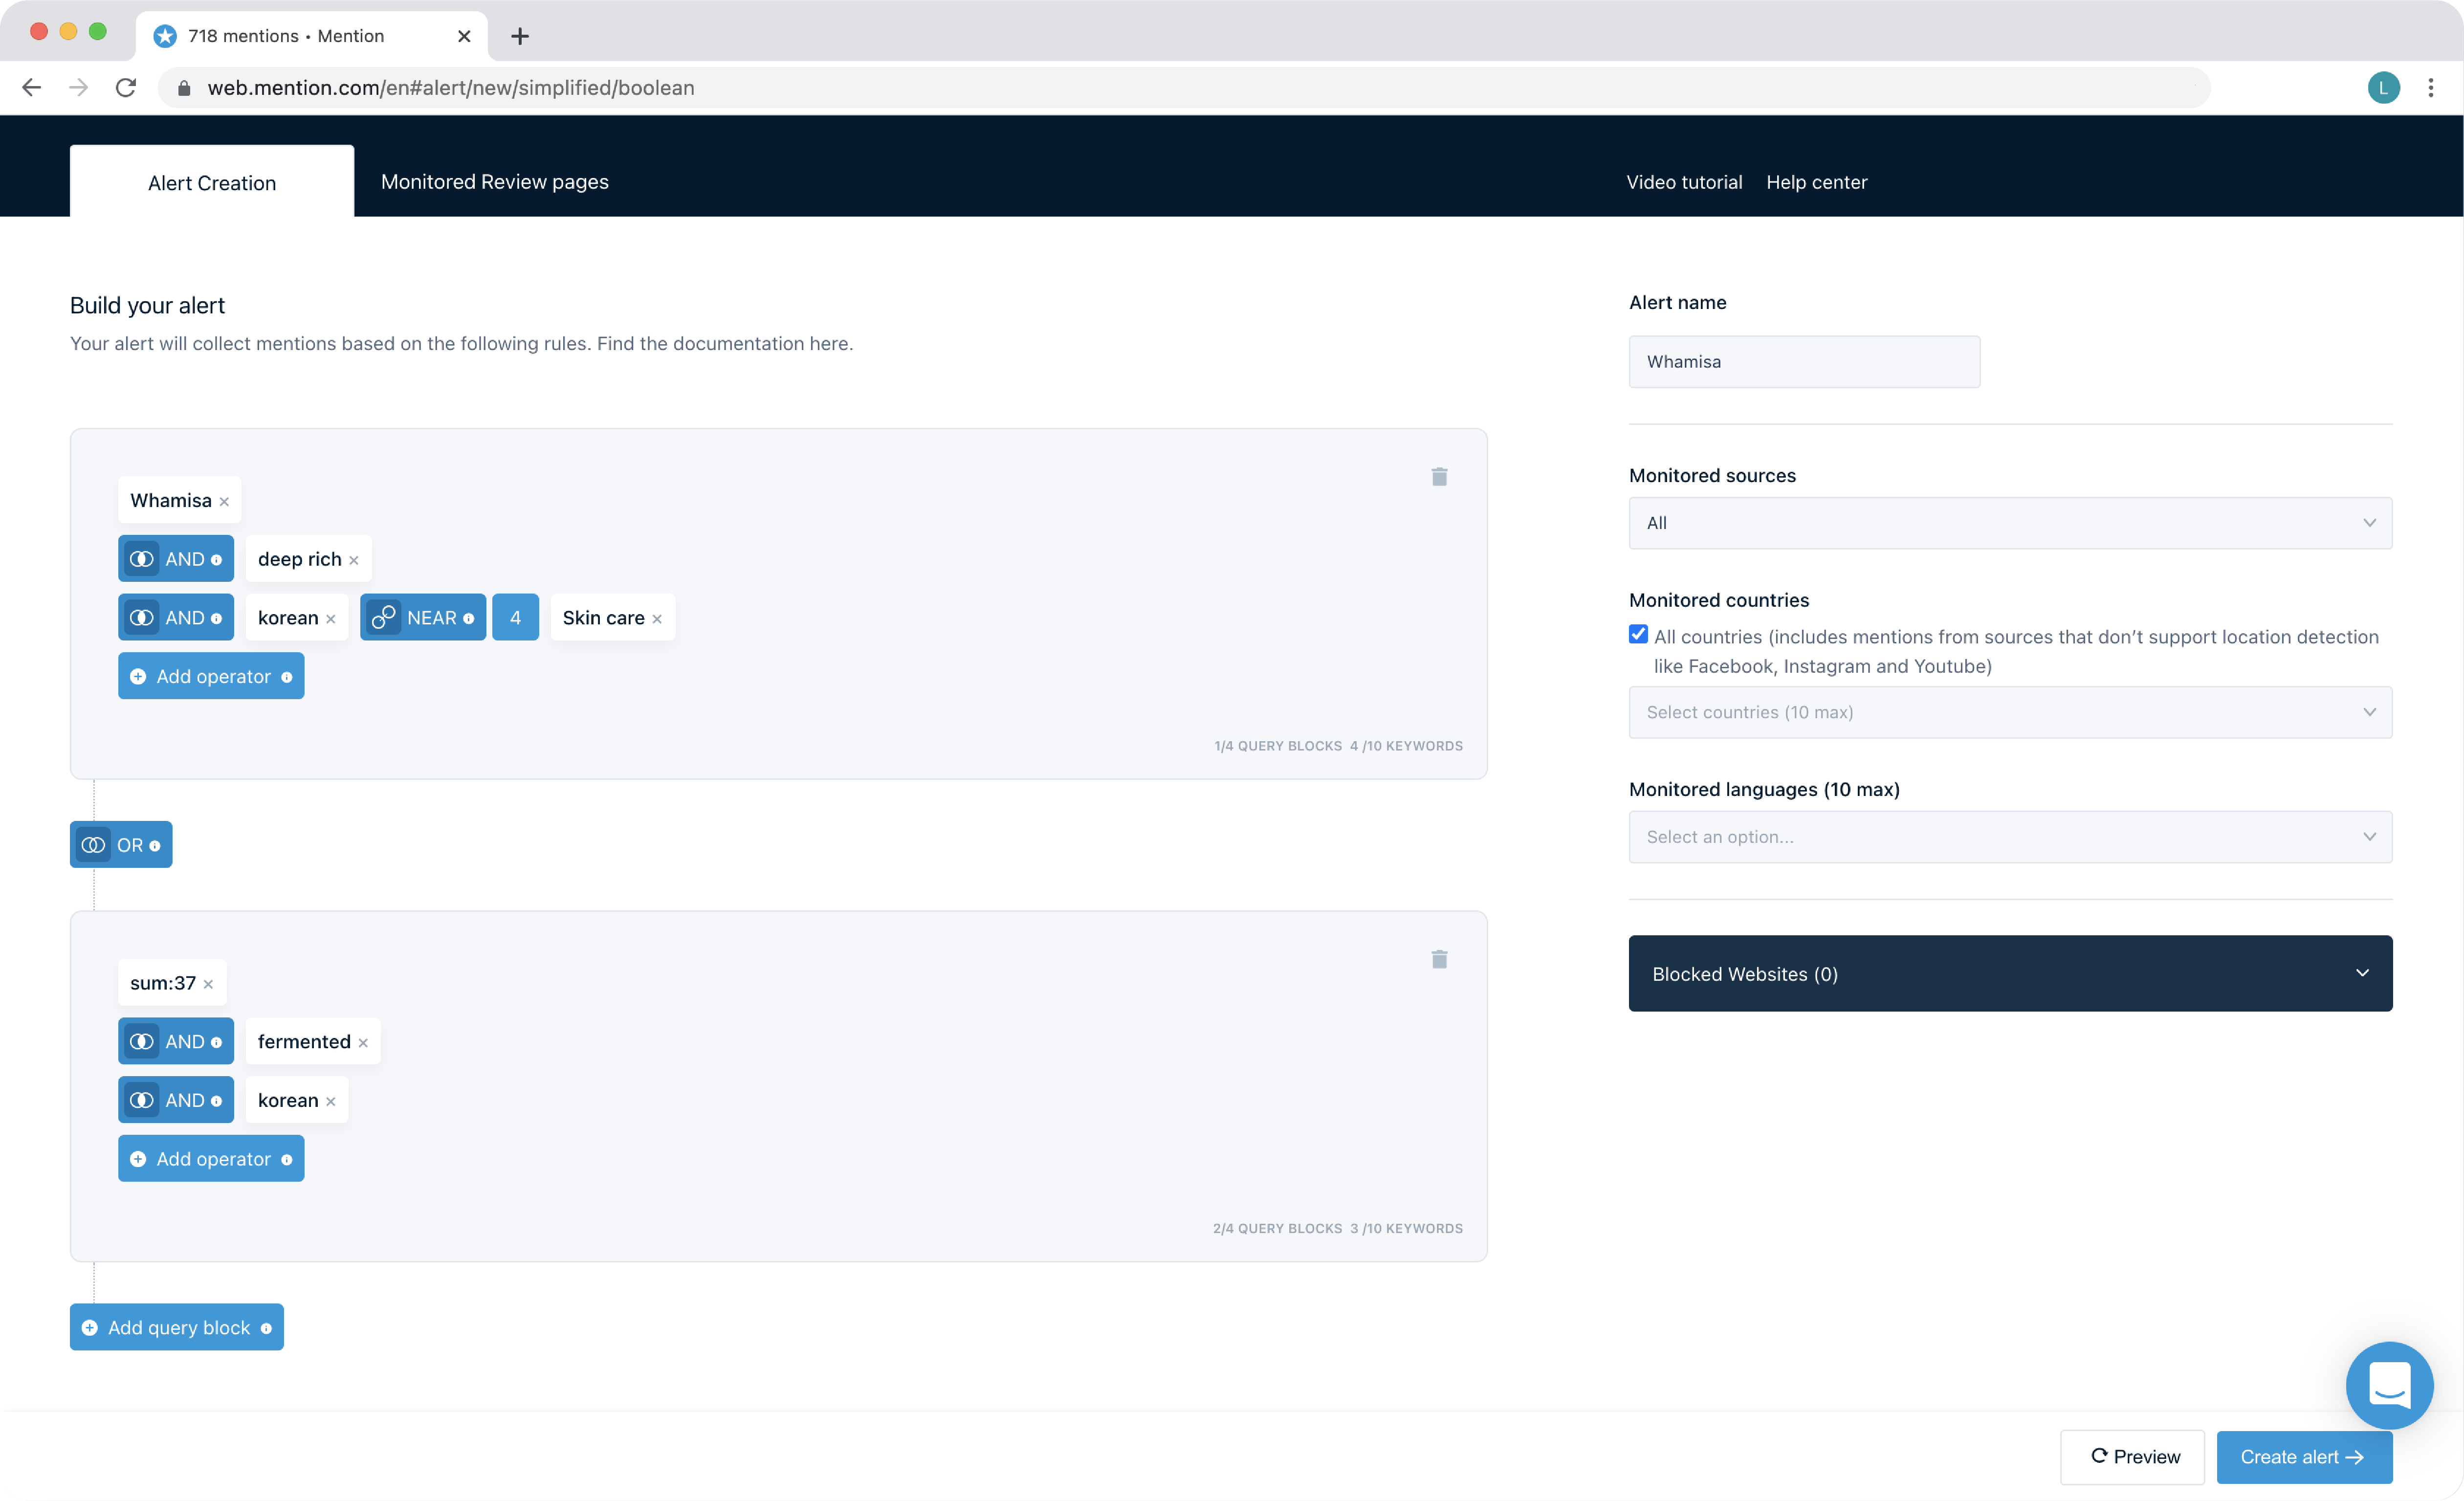The height and width of the screenshot is (1501, 2464).
Task: Toggle the OR operator switch
Action: pos(94,844)
